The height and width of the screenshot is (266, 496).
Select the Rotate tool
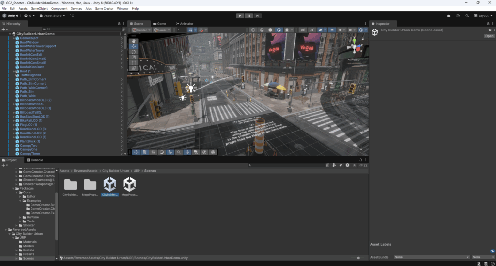point(134,52)
